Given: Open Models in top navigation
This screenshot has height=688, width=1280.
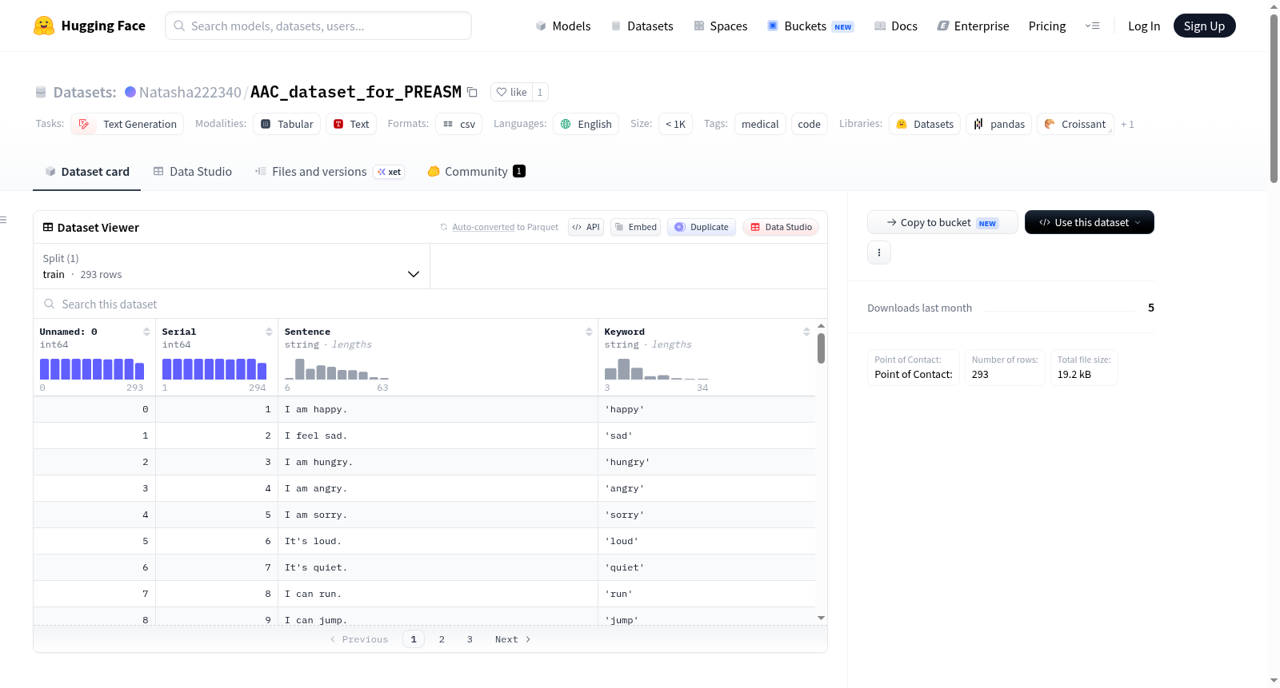Looking at the screenshot, I should click(563, 26).
